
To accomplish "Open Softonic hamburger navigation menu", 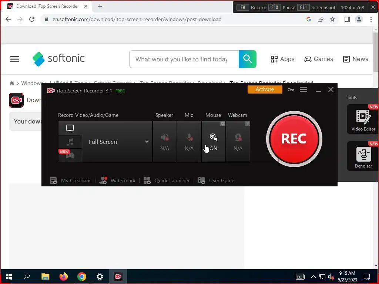I will [x=15, y=59].
